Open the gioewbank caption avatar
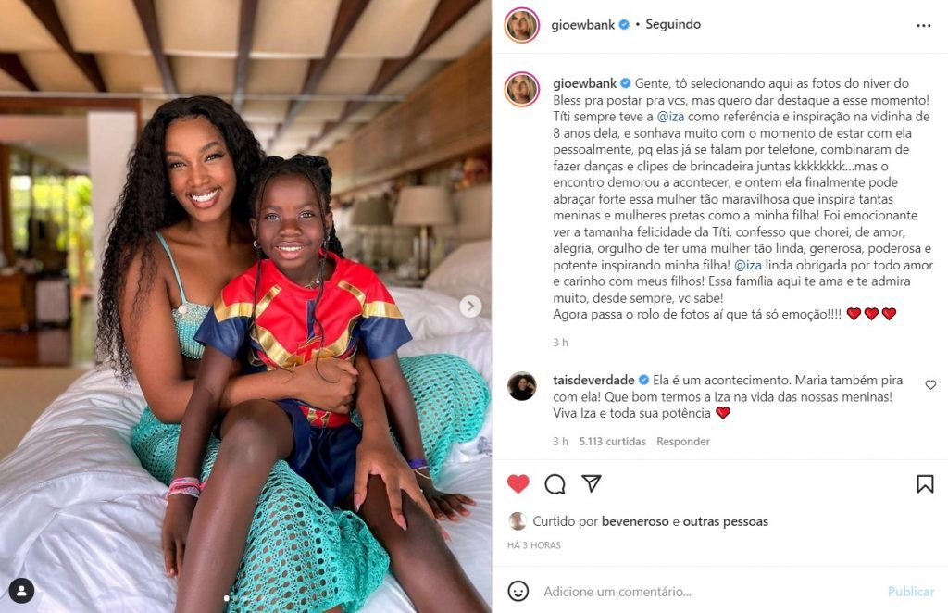948x613 pixels. (521, 89)
